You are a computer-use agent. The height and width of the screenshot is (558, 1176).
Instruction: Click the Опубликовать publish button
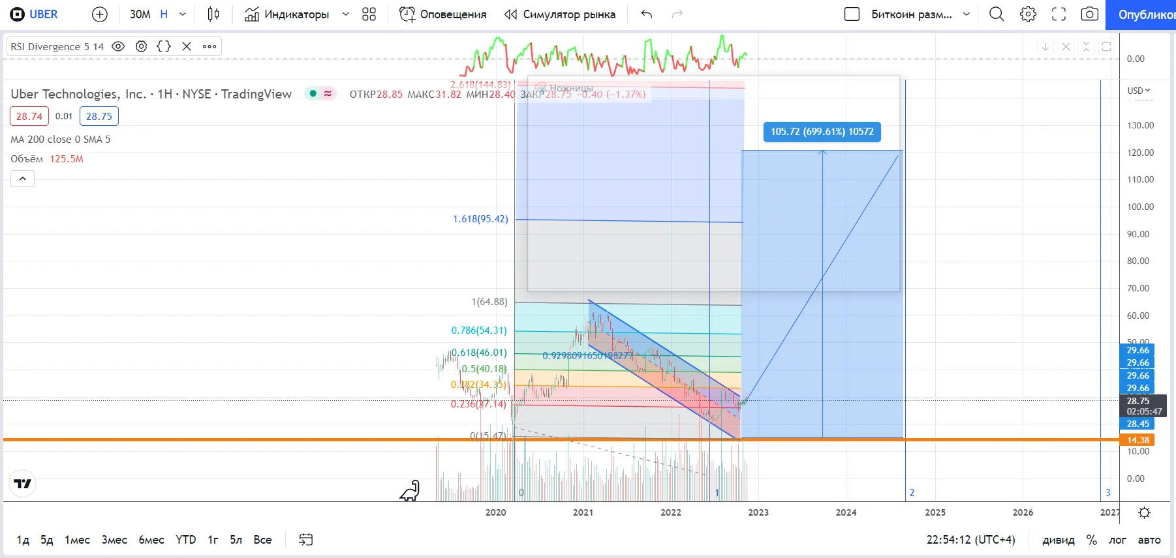[x=1141, y=14]
